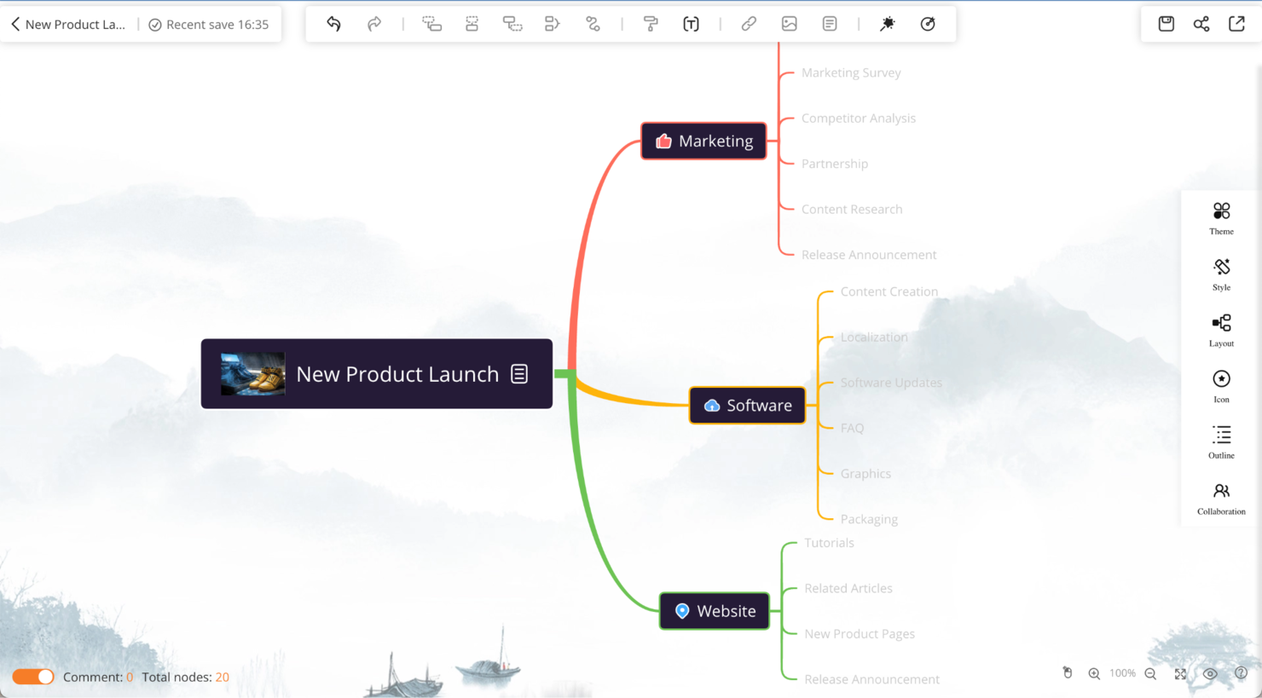Toggle the eye preview icon
This screenshot has width=1262, height=698.
(1210, 673)
